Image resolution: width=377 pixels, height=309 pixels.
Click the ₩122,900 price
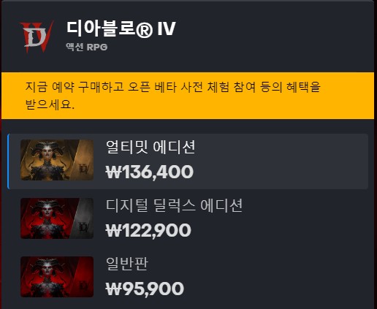148,230
